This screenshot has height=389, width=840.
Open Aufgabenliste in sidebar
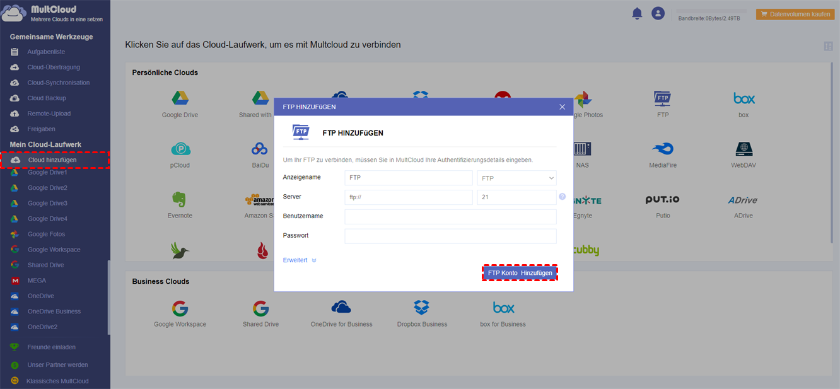[x=45, y=52]
